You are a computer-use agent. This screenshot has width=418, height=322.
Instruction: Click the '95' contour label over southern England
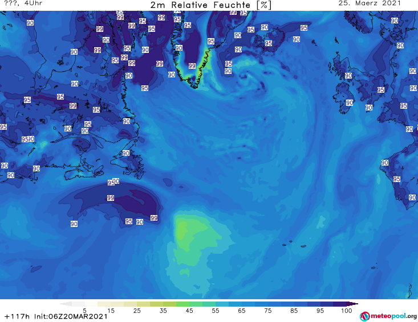381,90
